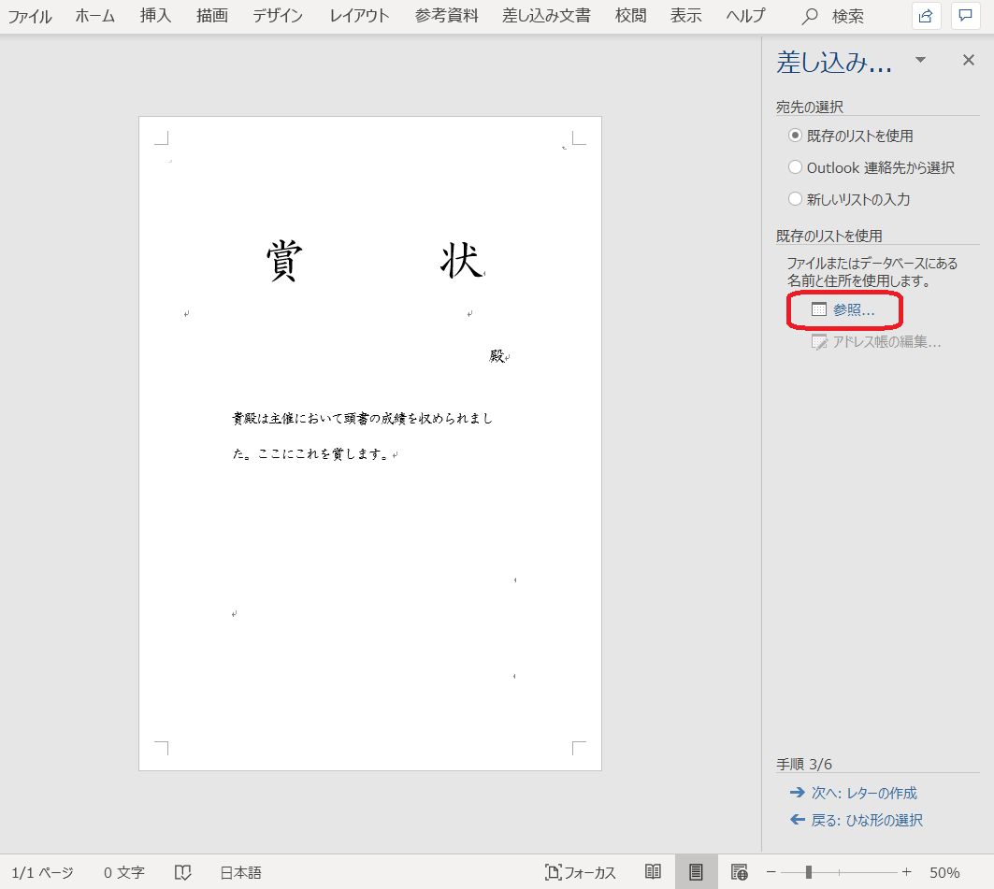994x889 pixels.
Task: Click the zoom slider handle
Action: click(x=808, y=872)
